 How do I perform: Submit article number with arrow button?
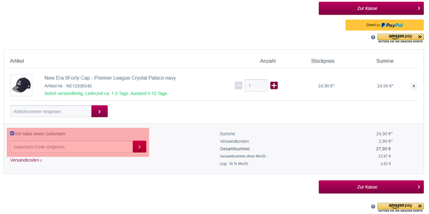[99, 112]
